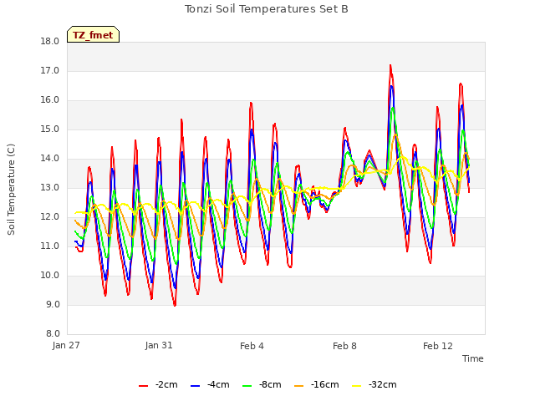Click the 17.0 y-axis tick label

coord(50,70)
